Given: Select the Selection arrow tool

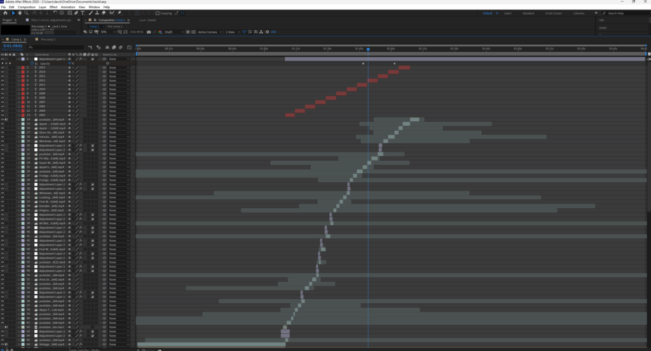Looking at the screenshot, I should [14, 13].
